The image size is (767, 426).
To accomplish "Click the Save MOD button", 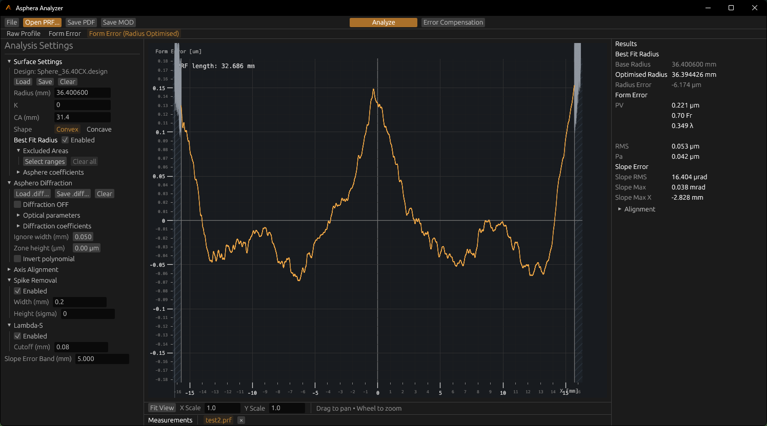I will coord(118,22).
